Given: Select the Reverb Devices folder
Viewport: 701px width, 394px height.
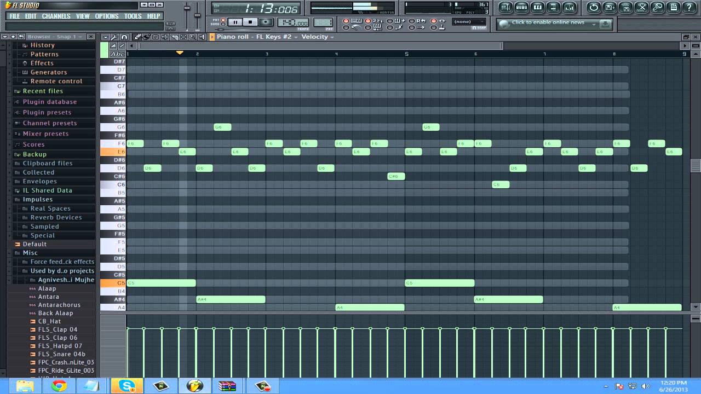Looking at the screenshot, I should (x=56, y=217).
